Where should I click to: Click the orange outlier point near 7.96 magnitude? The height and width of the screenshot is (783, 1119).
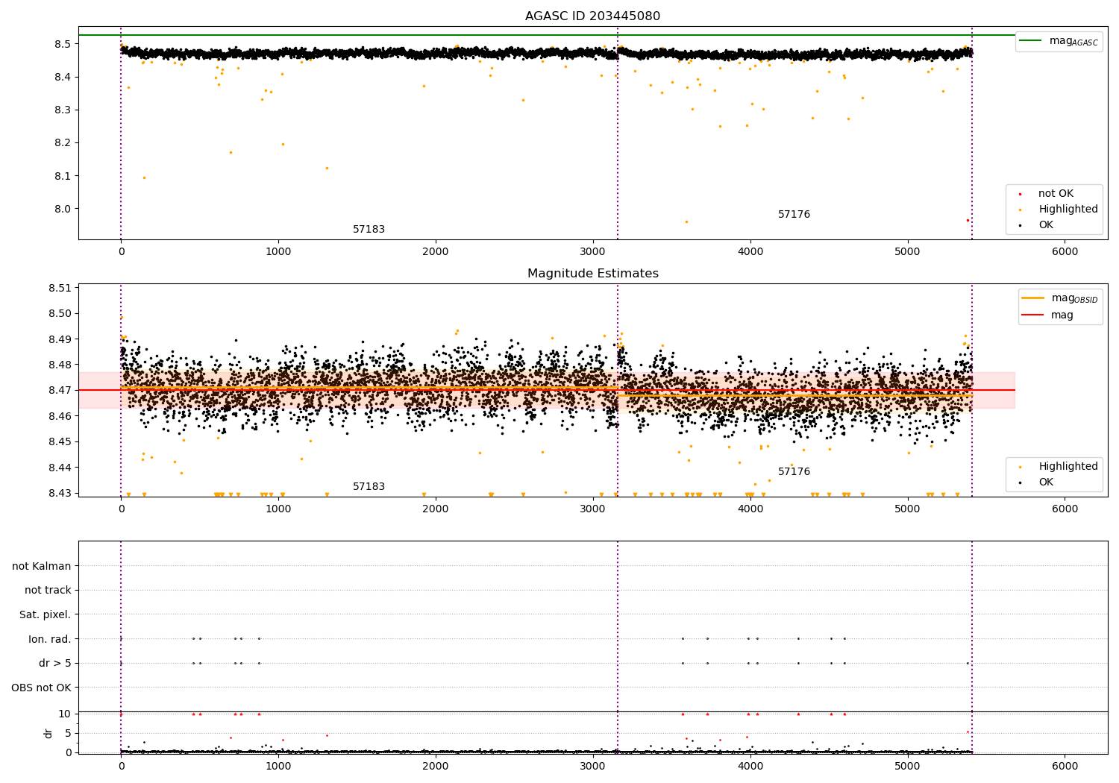pos(686,221)
